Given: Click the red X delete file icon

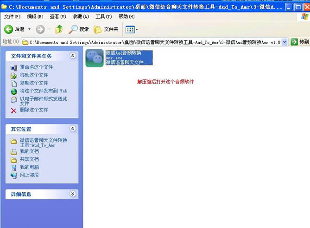Looking at the screenshot, I should tap(13, 110).
